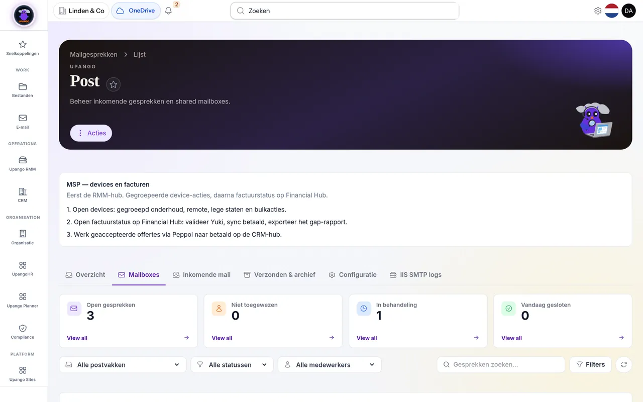Open settings gear in top bar
The image size is (643, 402).
598,11
